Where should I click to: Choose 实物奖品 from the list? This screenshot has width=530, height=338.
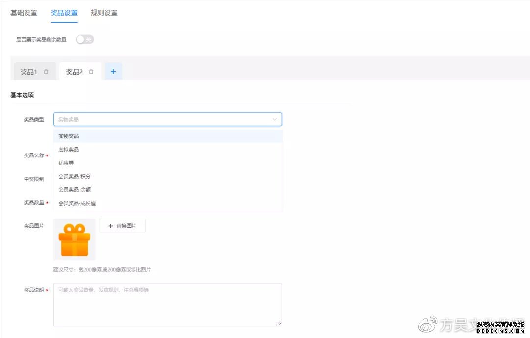coord(168,136)
